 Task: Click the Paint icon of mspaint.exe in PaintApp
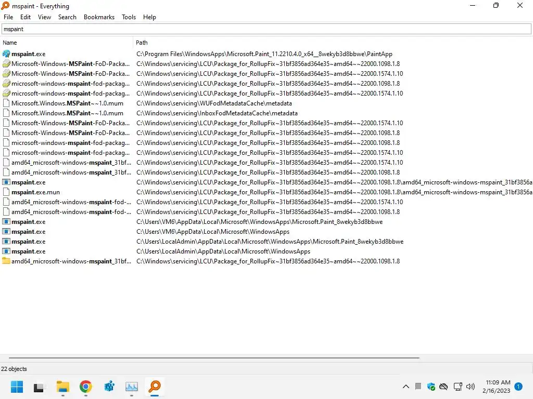pos(6,54)
